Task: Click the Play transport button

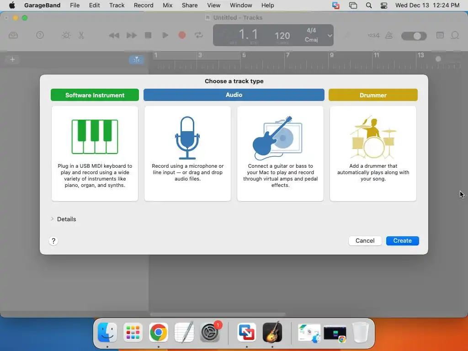Action: point(165,36)
